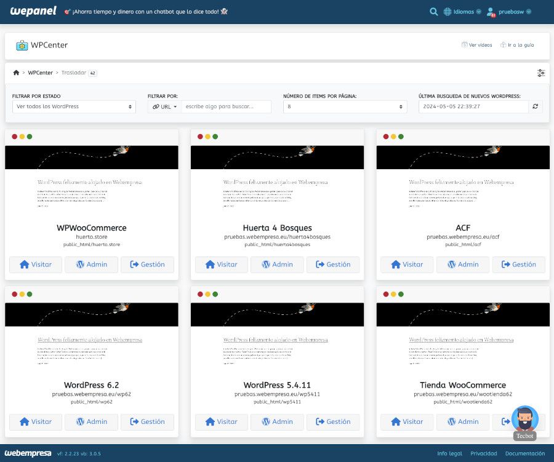Click pruebas.webempresa.eu/acf URL text
The height and width of the screenshot is (462, 554).
pos(463,237)
